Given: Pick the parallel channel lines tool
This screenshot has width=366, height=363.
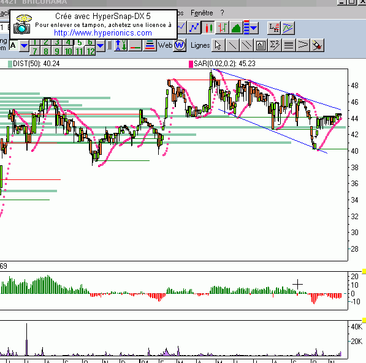Looking at the screenshot, I should coord(246,45).
